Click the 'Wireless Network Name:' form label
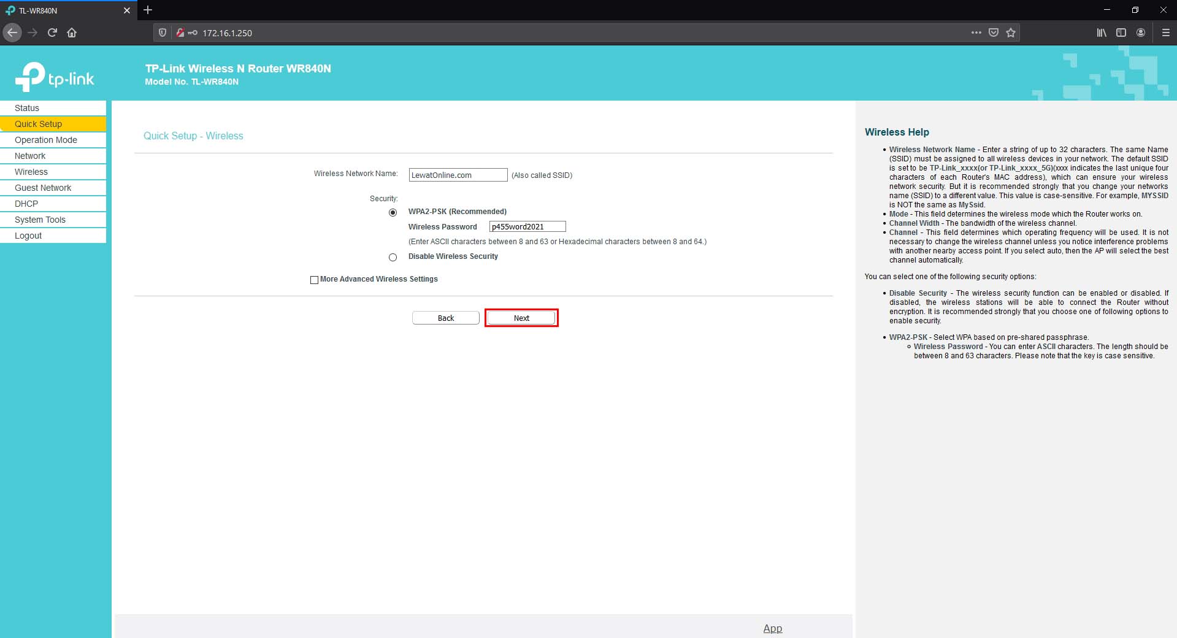This screenshot has width=1177, height=638. 356,174
